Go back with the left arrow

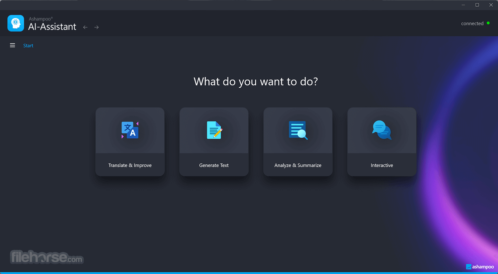click(x=85, y=27)
